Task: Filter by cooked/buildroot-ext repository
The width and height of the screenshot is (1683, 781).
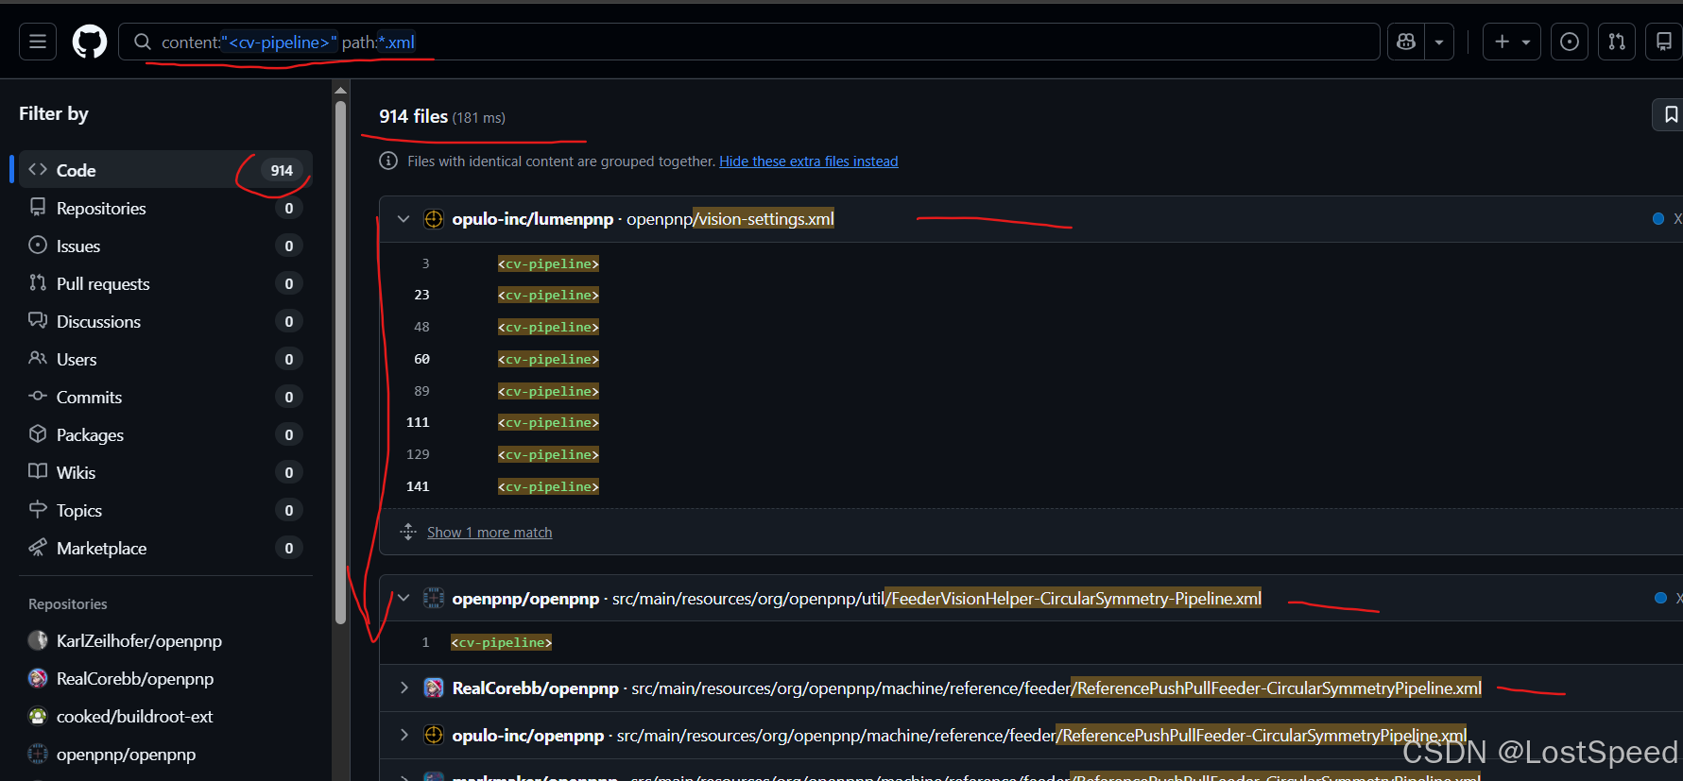Action: pos(134,716)
